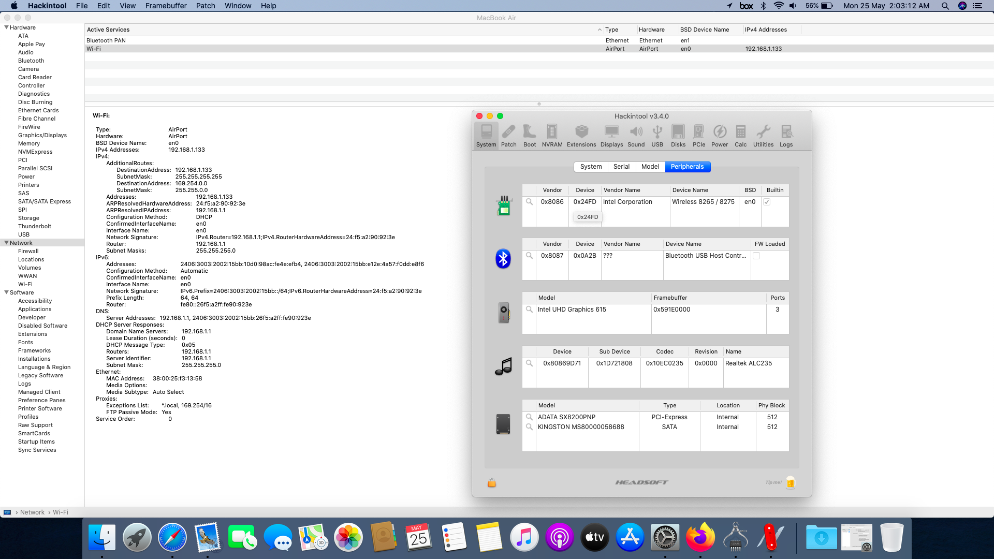This screenshot has width=994, height=559.
Task: Open the Patch menu in menu bar
Action: pyautogui.click(x=205, y=6)
